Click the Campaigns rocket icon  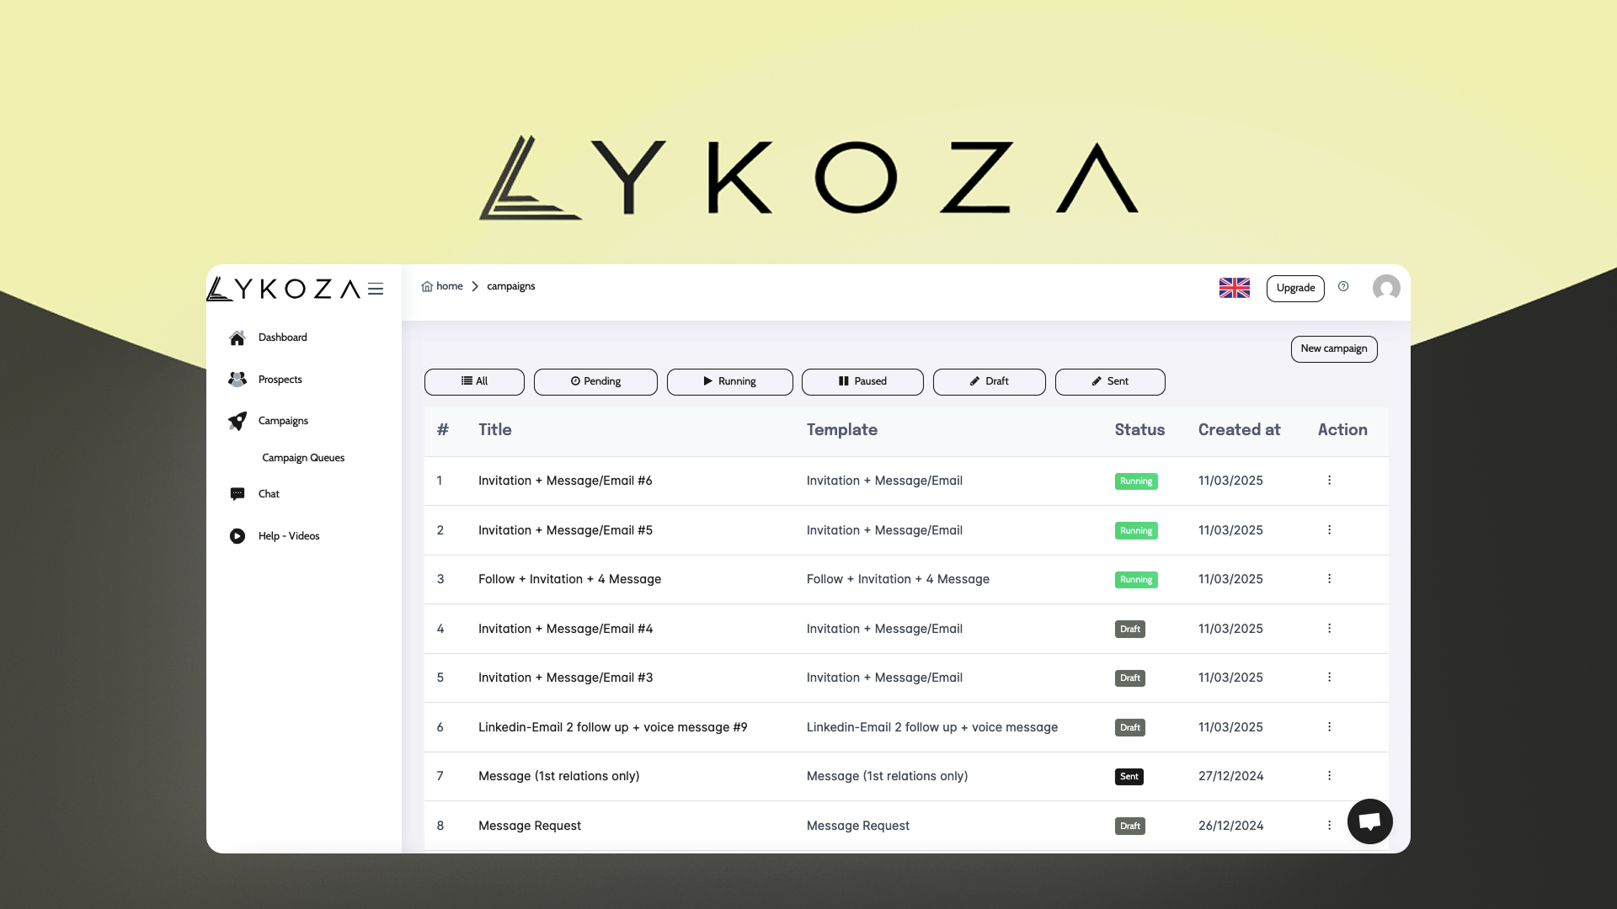click(x=237, y=421)
